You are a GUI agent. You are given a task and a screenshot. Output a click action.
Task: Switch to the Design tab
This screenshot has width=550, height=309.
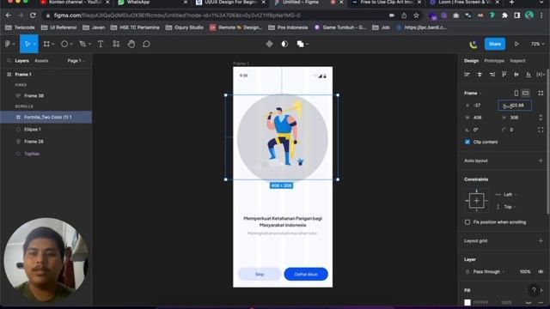tap(471, 61)
